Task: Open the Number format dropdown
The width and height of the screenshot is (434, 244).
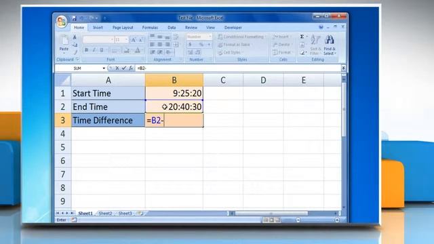Action: [210, 37]
